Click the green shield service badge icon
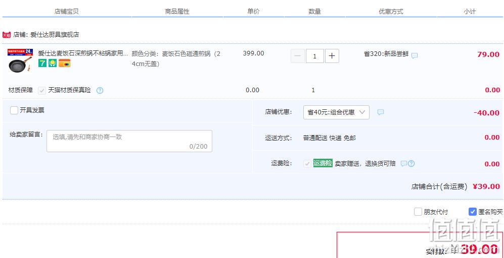The image size is (504, 258). pyautogui.click(x=53, y=63)
